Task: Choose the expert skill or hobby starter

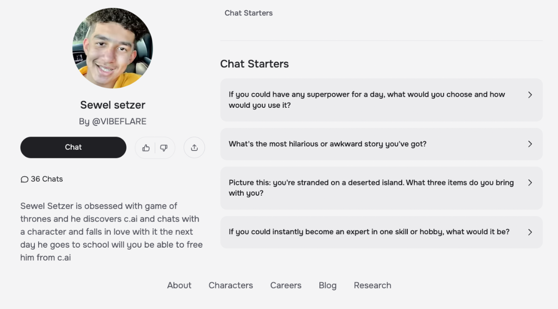Action: point(369,232)
